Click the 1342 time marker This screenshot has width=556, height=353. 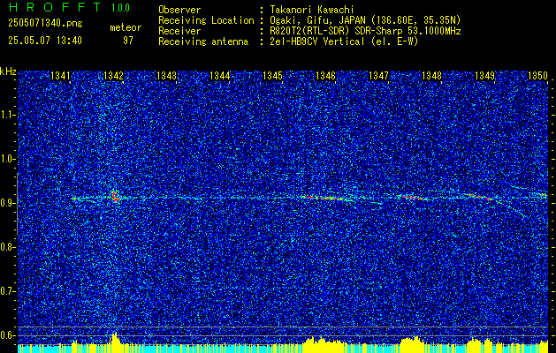pos(113,76)
